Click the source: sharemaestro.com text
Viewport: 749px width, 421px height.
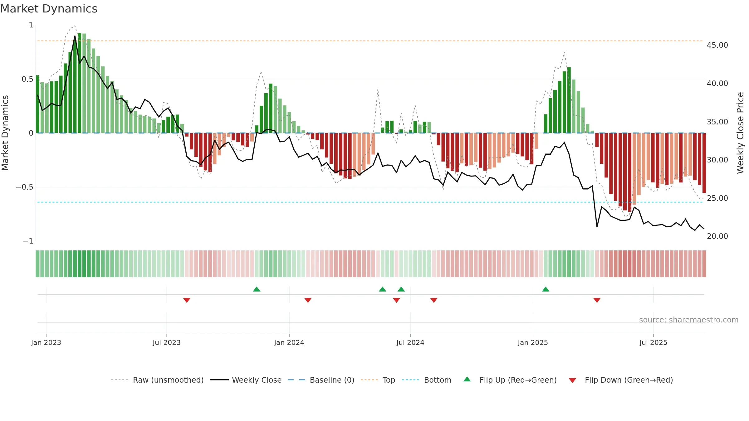click(689, 320)
